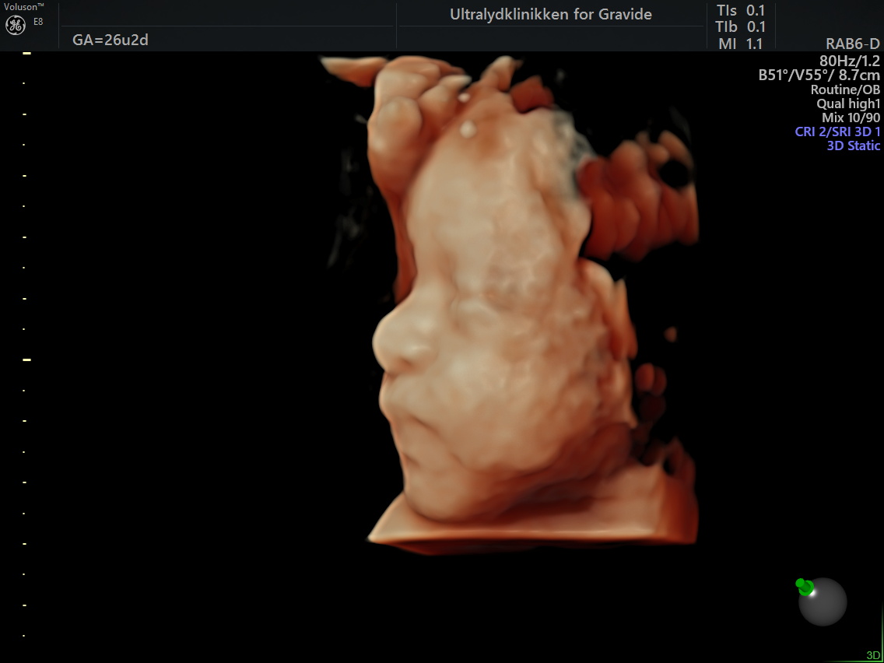Click the green light source marker

[805, 586]
